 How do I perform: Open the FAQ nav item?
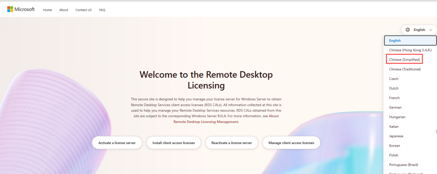102,10
